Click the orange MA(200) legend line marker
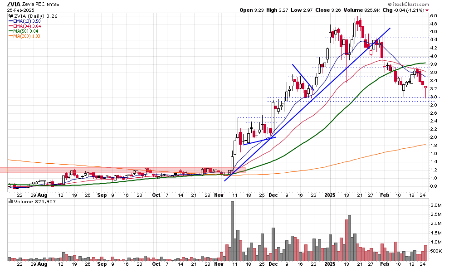This screenshot has height=268, width=449. click(x=10, y=37)
